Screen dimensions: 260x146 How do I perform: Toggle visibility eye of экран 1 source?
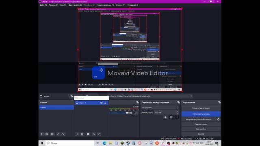point(101,103)
